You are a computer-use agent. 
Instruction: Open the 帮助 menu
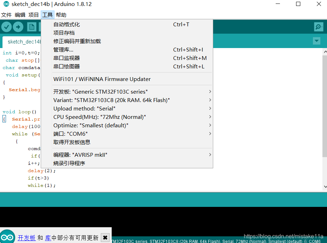tap(61, 15)
